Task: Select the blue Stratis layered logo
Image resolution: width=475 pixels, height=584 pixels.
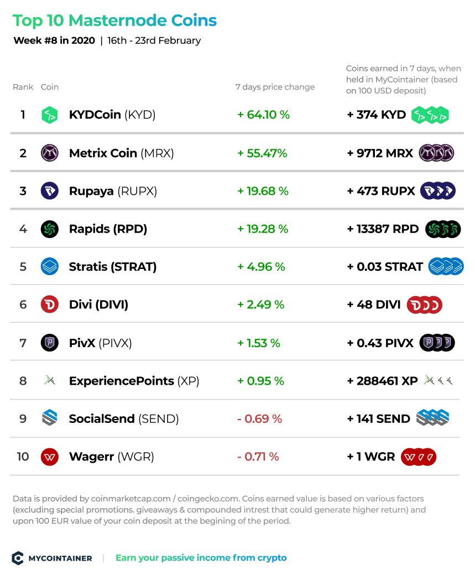Action: (x=49, y=267)
